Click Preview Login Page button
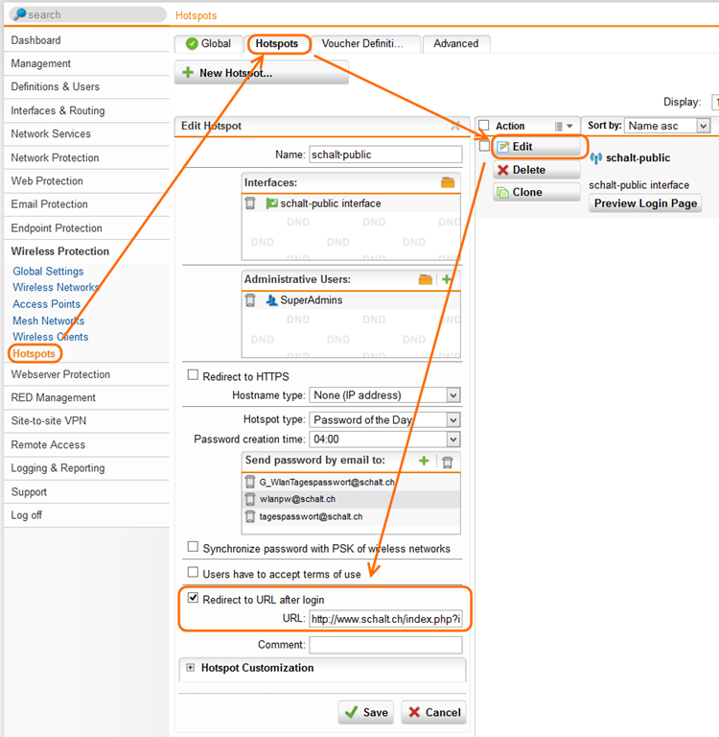 pos(645,203)
